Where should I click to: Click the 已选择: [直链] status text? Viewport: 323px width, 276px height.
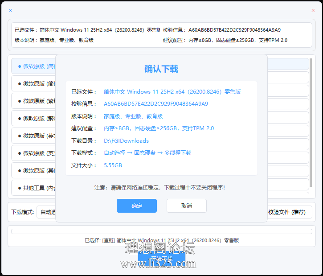[162, 240]
